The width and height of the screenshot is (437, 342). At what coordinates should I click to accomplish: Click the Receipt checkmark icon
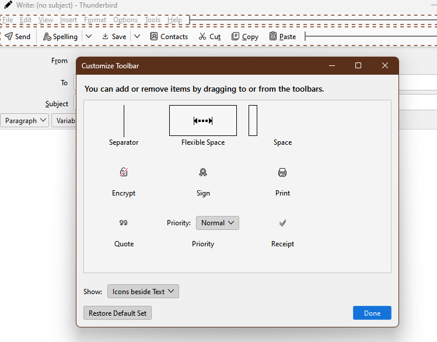click(x=282, y=223)
